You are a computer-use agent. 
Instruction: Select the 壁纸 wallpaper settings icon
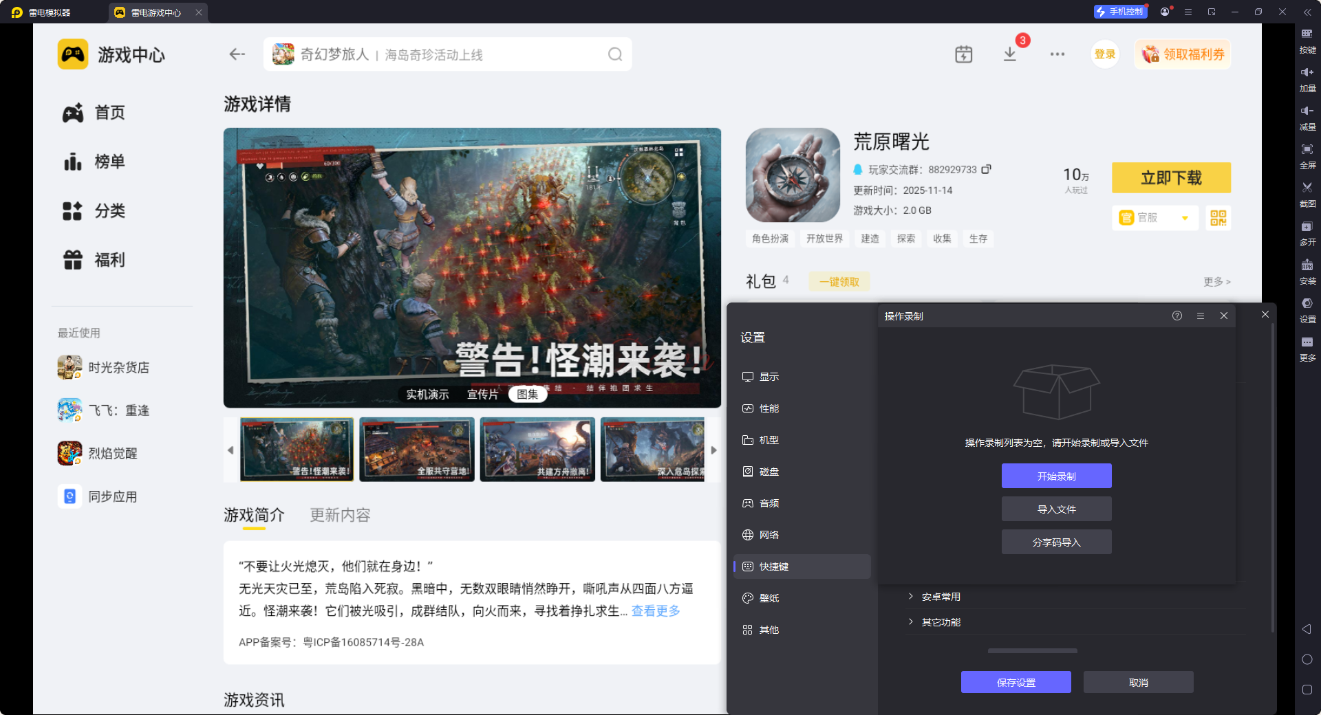click(749, 598)
